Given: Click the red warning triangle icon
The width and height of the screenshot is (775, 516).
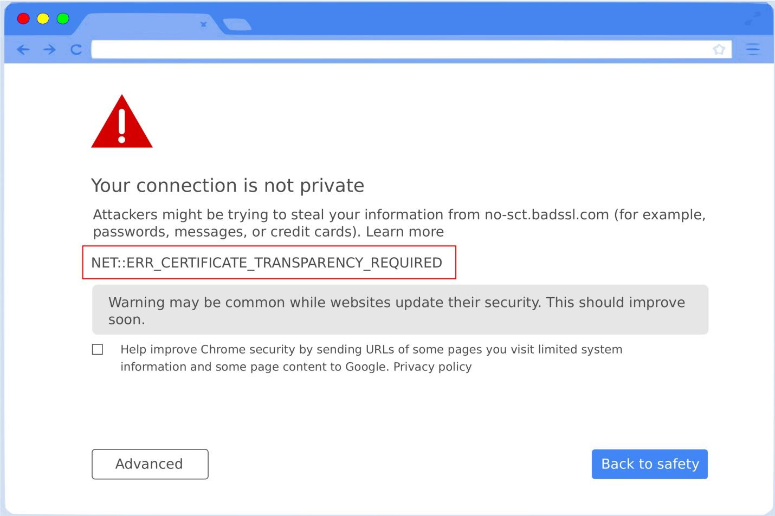Looking at the screenshot, I should pyautogui.click(x=121, y=125).
